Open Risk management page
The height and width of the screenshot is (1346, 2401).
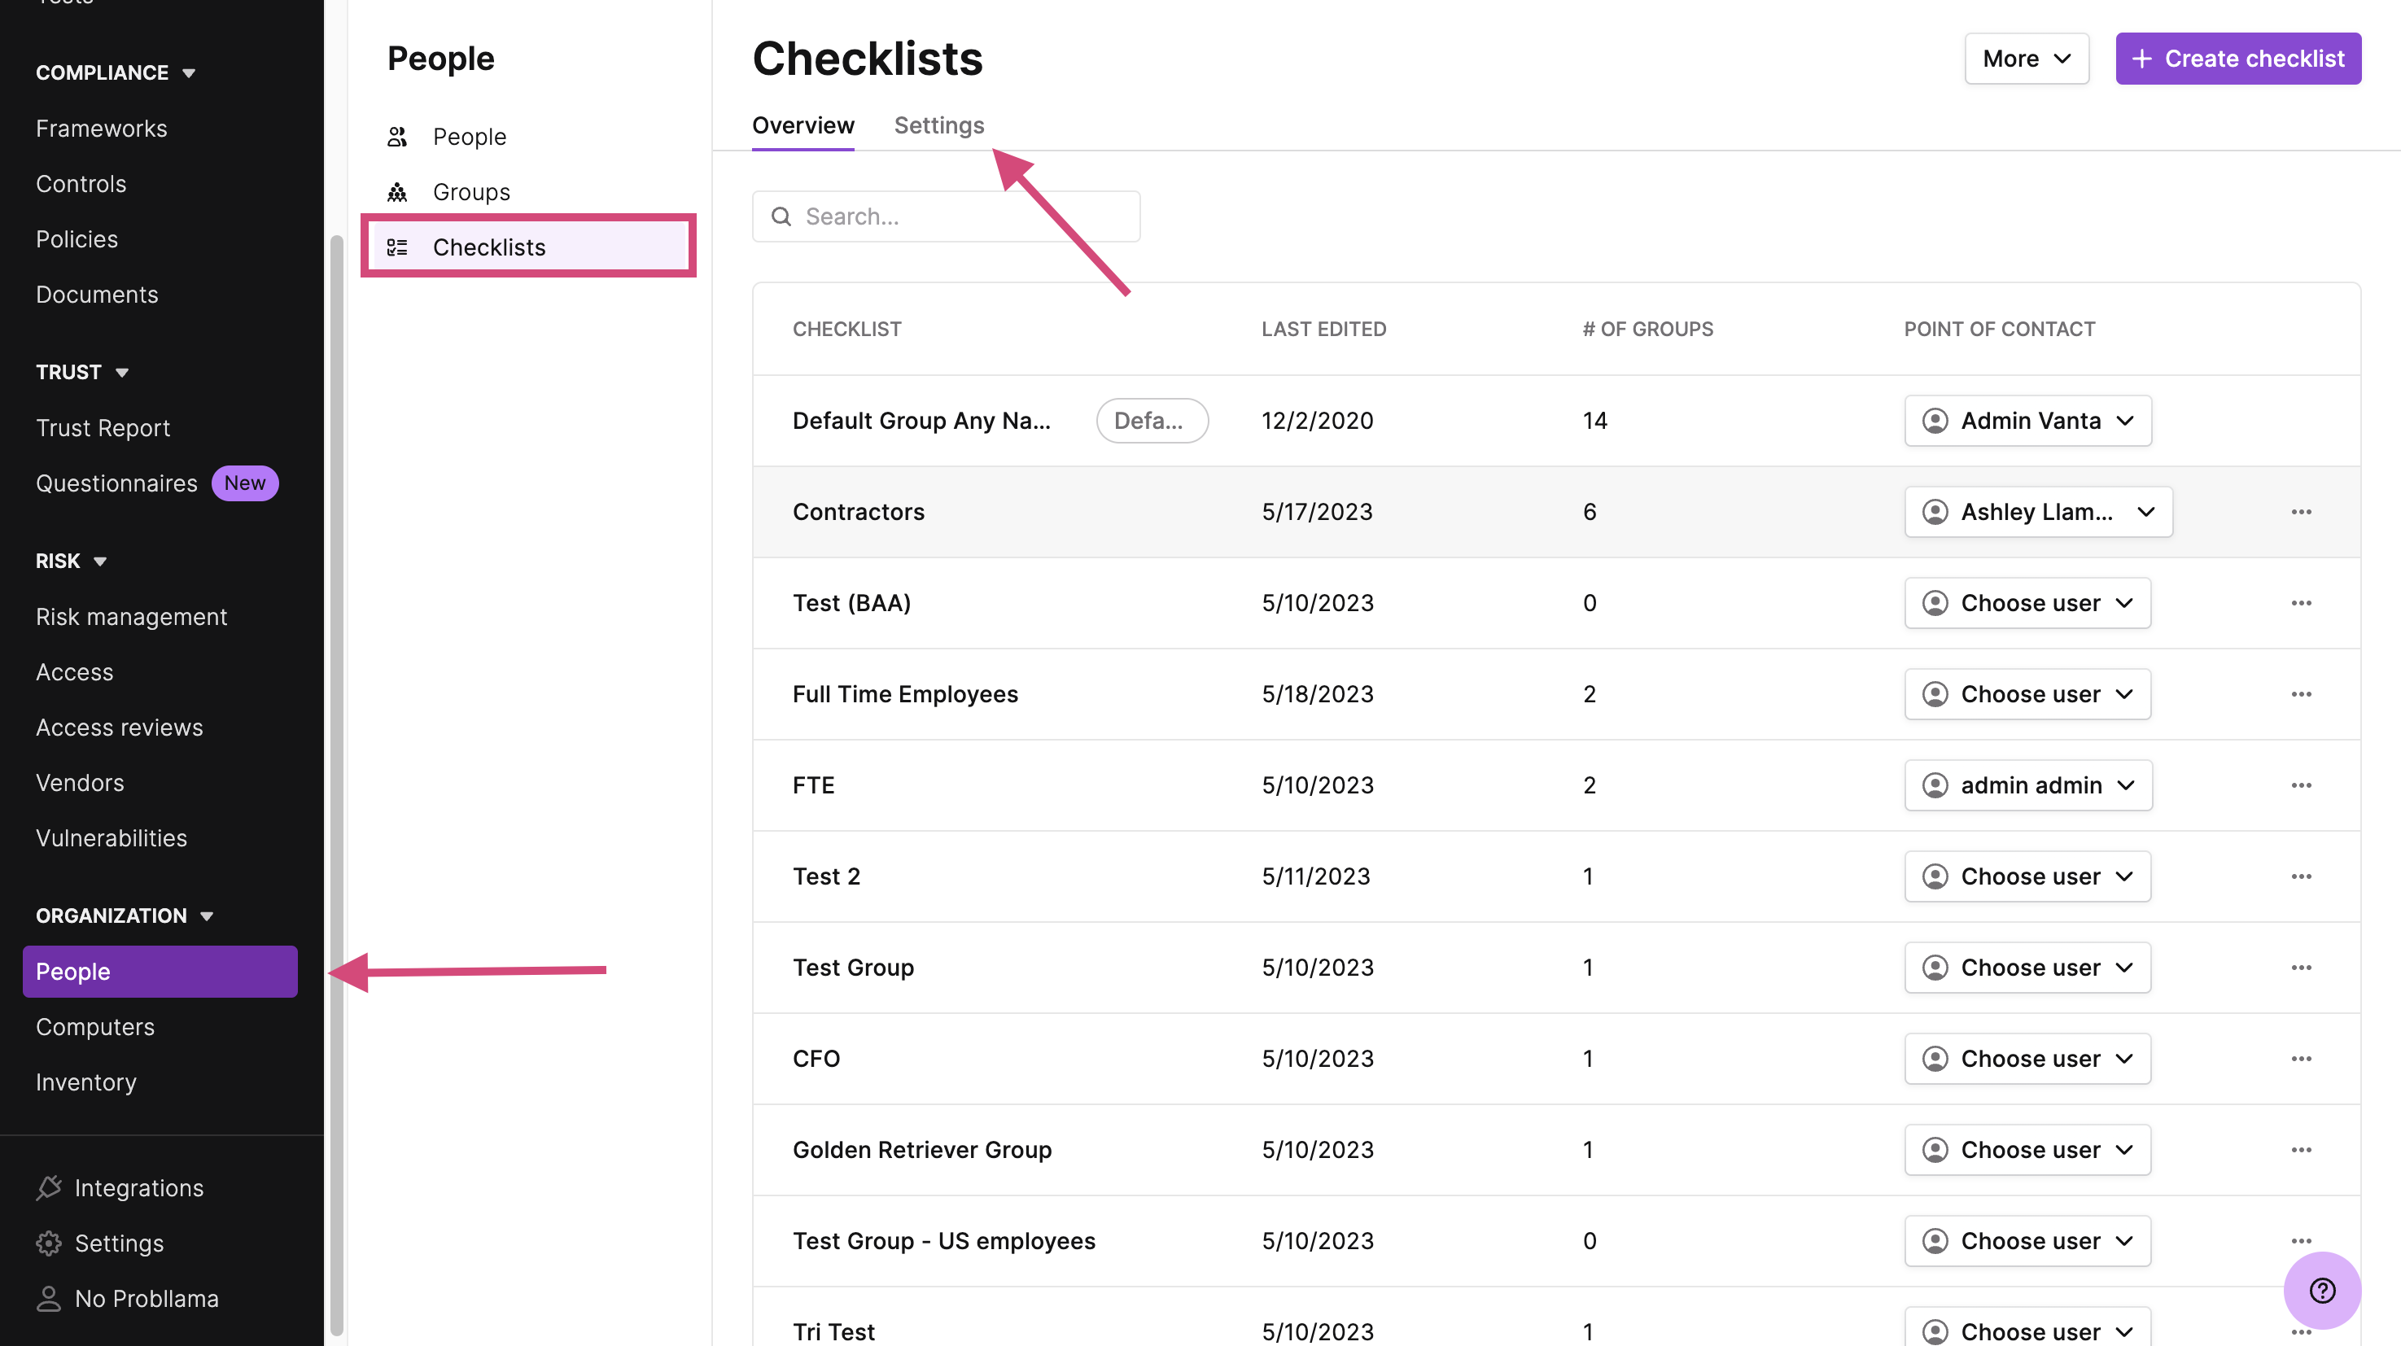click(x=131, y=617)
